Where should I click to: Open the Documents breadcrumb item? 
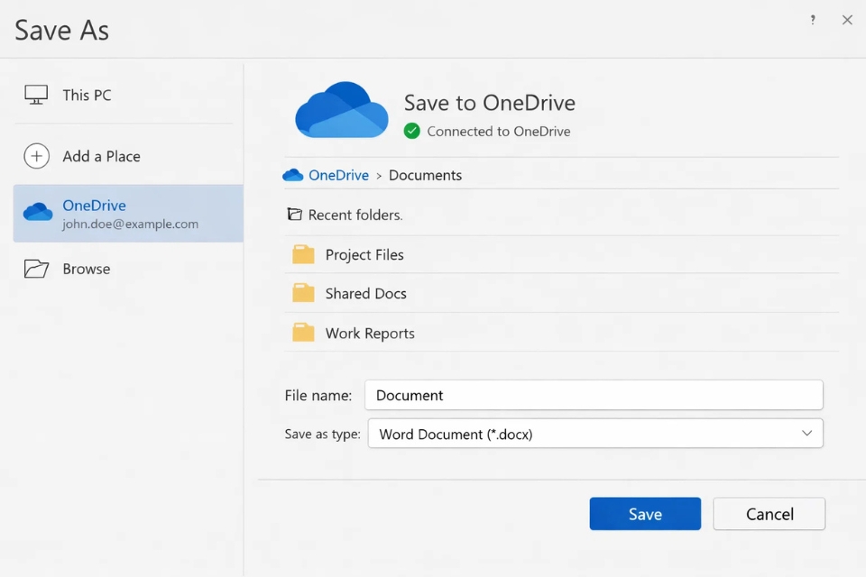coord(425,175)
